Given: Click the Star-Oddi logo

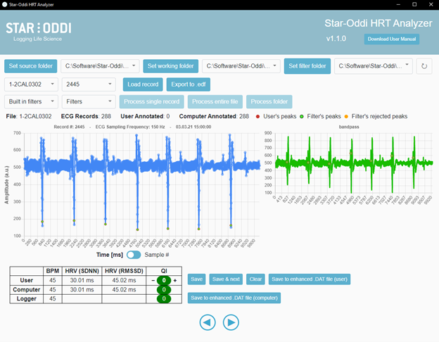Looking at the screenshot, I should click(x=39, y=32).
